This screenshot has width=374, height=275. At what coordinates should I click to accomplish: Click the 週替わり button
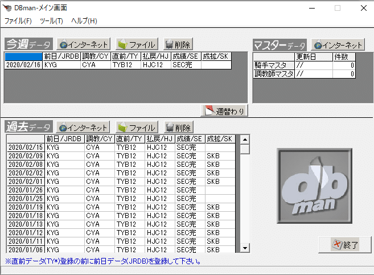pyautogui.click(x=224, y=111)
